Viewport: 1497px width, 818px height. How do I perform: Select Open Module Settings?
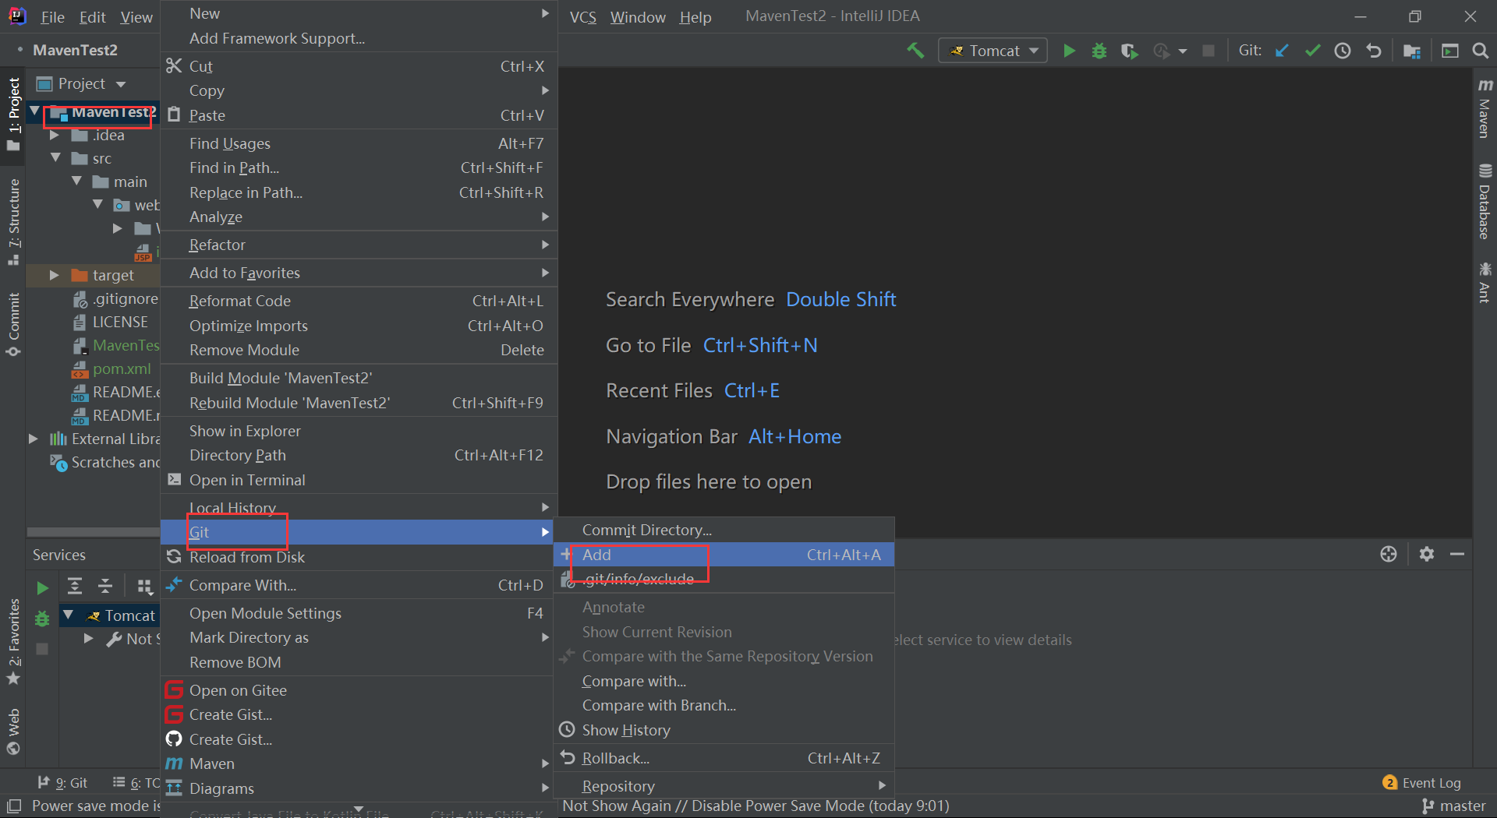point(359,613)
